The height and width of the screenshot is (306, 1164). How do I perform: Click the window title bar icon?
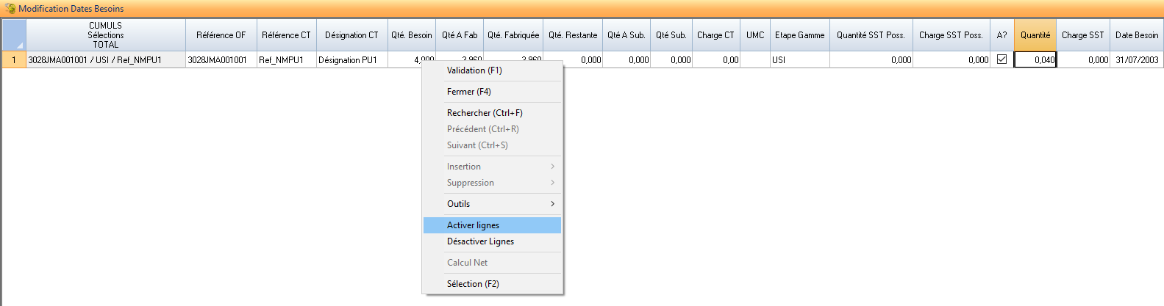coord(10,9)
